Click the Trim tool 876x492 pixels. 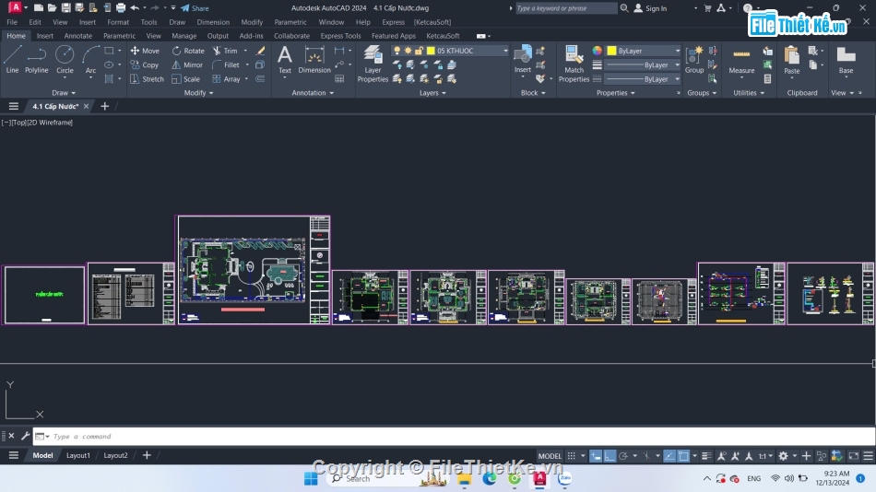pyautogui.click(x=225, y=51)
